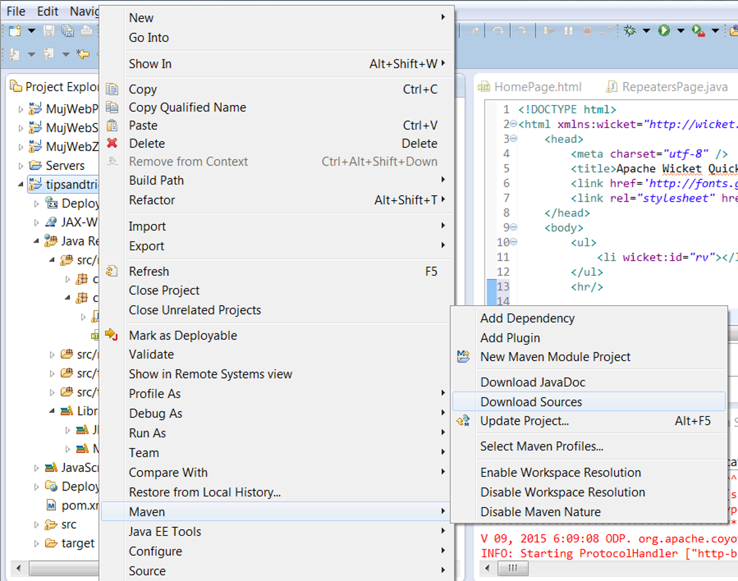Collapse the tipsandtricks project node

click(21, 184)
